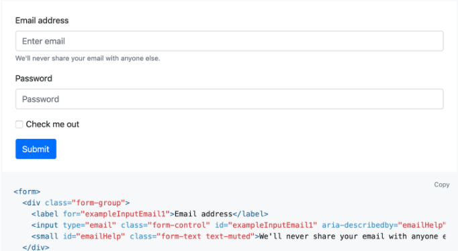Focus the Password input field

click(229, 99)
